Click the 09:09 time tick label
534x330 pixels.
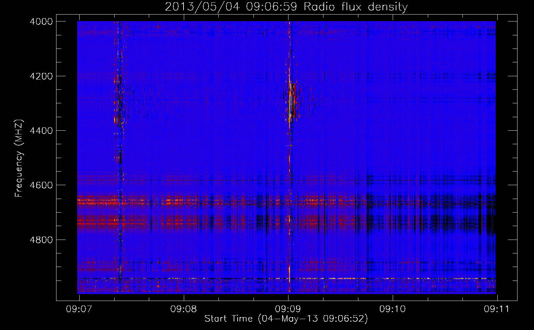(x=288, y=309)
